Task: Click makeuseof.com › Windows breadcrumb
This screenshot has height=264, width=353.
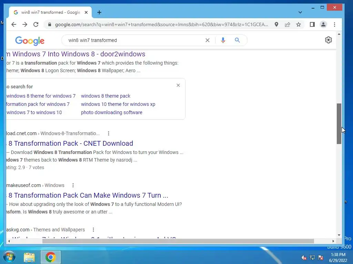Action: [x=36, y=185]
